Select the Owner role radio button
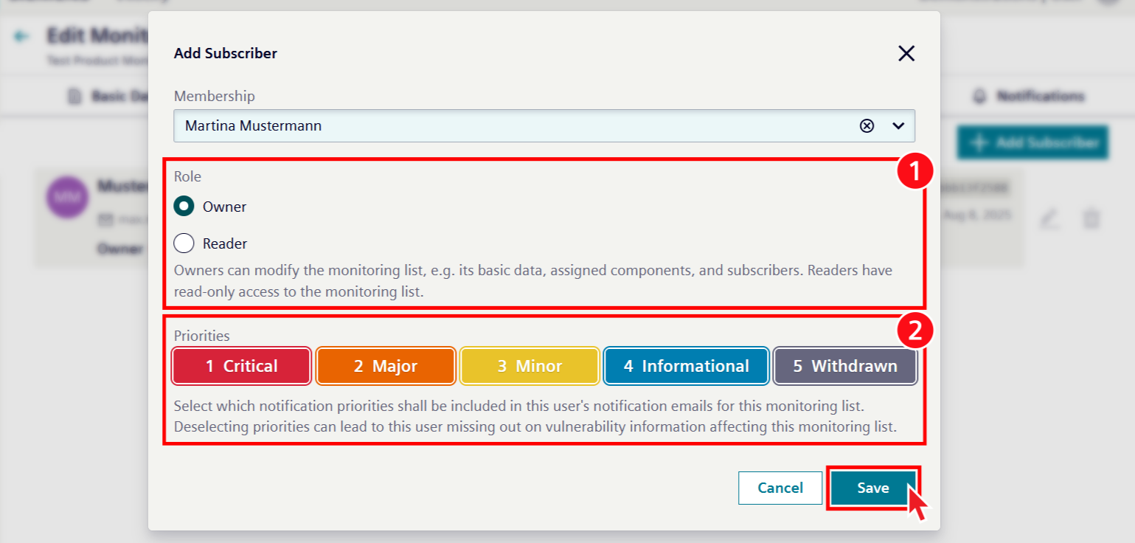The height and width of the screenshot is (543, 1135). click(184, 207)
